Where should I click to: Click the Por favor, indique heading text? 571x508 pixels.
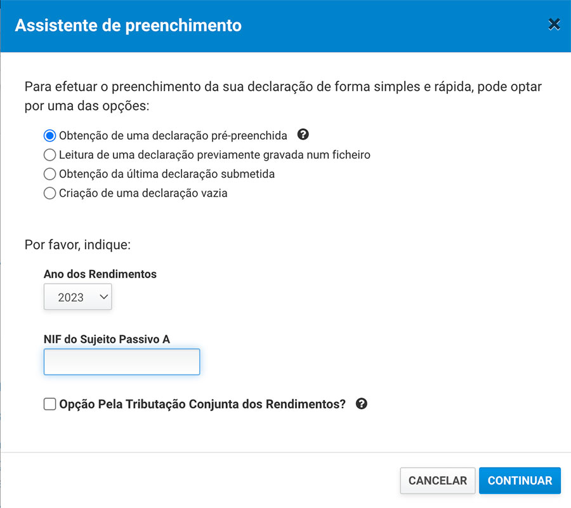coord(77,244)
